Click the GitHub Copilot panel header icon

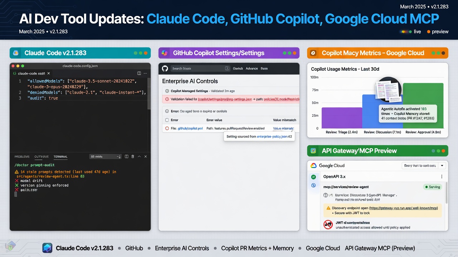(165, 53)
